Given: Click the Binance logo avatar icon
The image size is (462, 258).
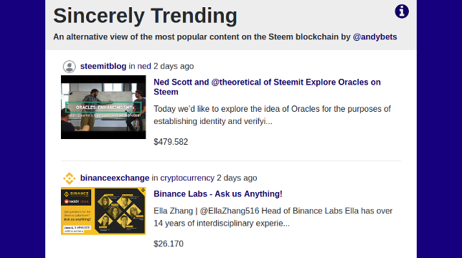Looking at the screenshot, I should (70, 178).
